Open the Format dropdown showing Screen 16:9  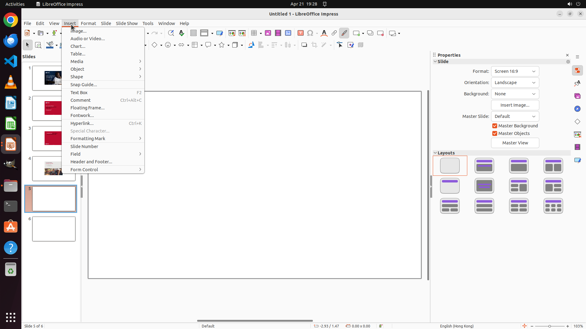click(x=515, y=71)
